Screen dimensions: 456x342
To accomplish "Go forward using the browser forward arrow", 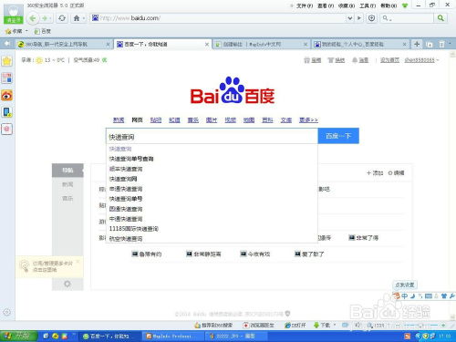I will coord(45,18).
